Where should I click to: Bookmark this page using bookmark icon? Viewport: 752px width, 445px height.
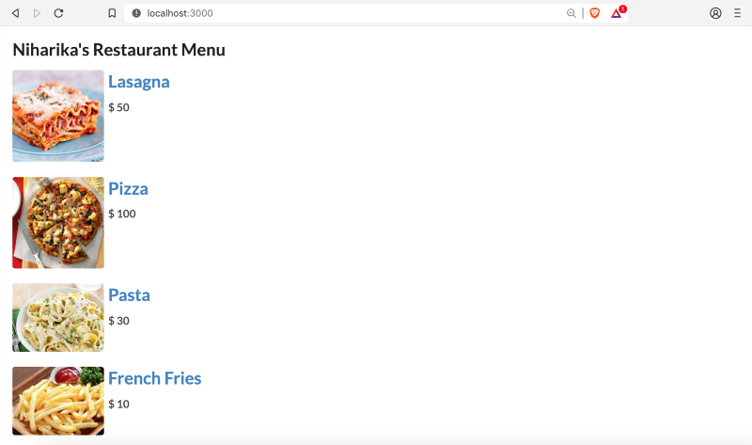(112, 13)
